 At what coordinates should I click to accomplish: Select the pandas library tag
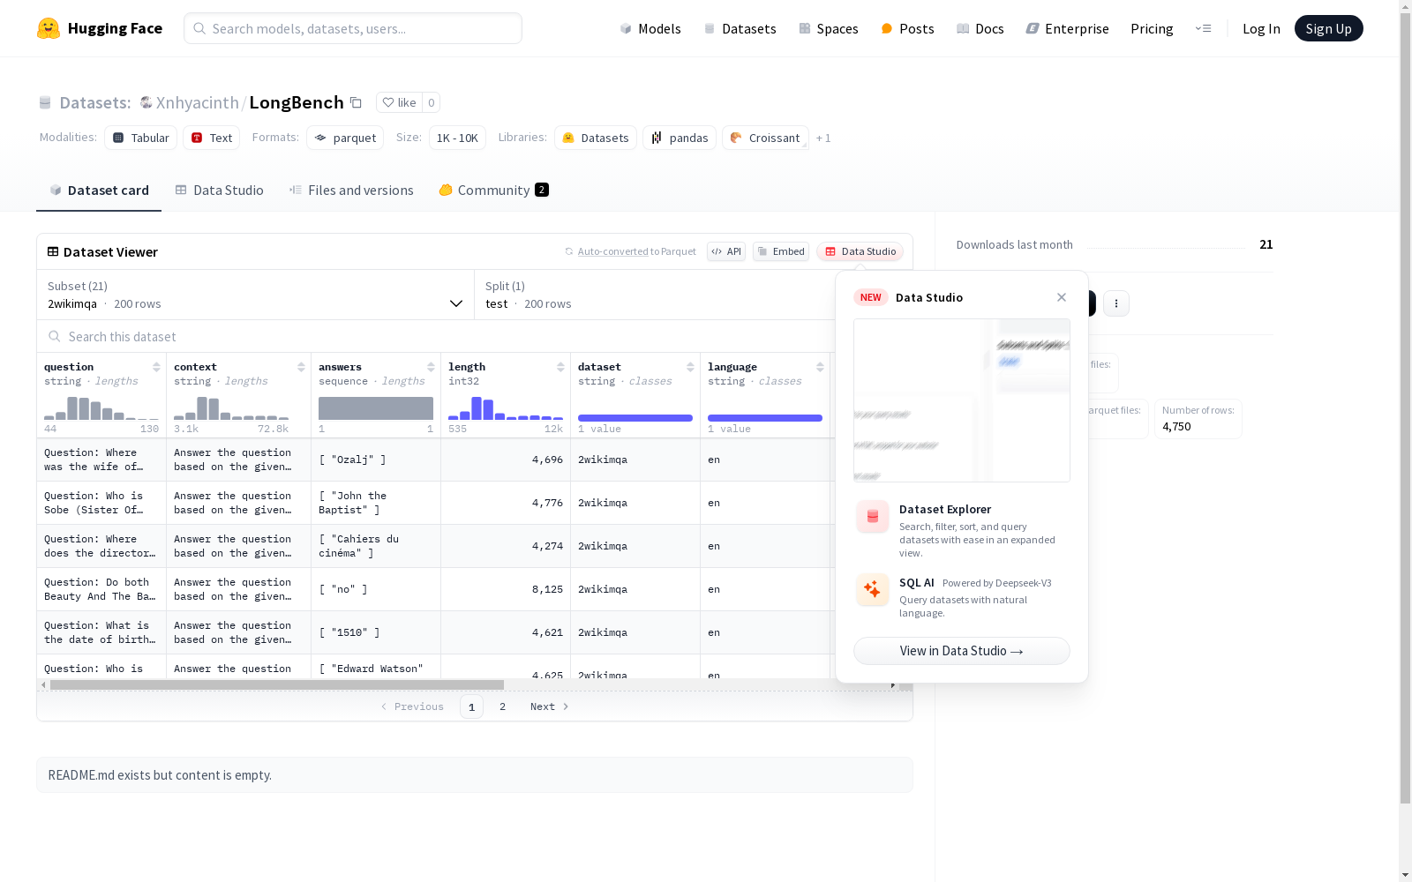[680, 138]
